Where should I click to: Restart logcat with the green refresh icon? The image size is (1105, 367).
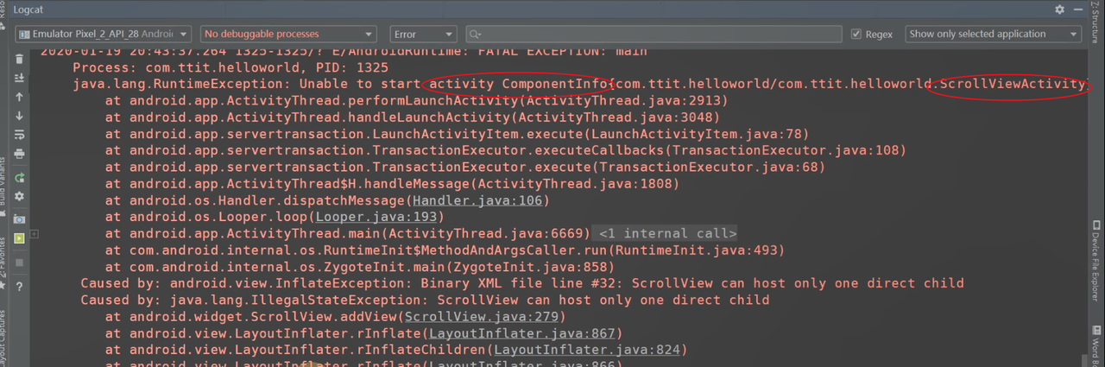(19, 178)
